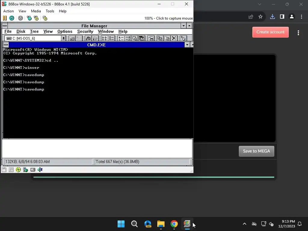This screenshot has height=231, width=308.
Task: Click second floppy drive status icon
Action: (11, 170)
